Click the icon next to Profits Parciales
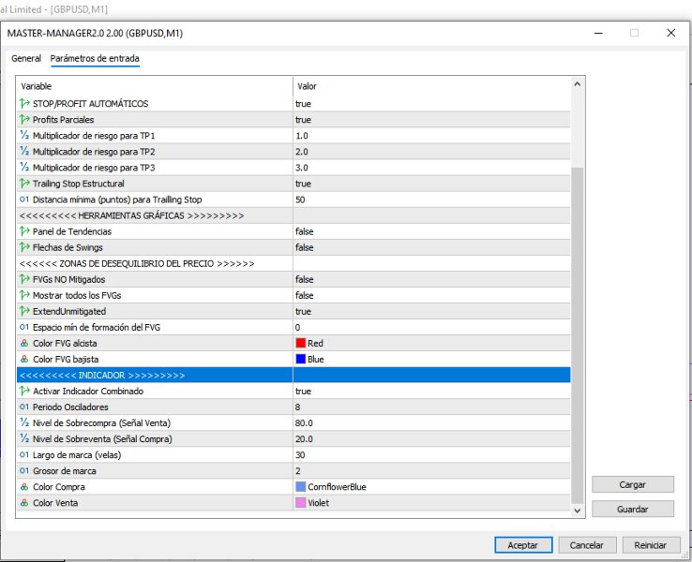 pos(24,120)
